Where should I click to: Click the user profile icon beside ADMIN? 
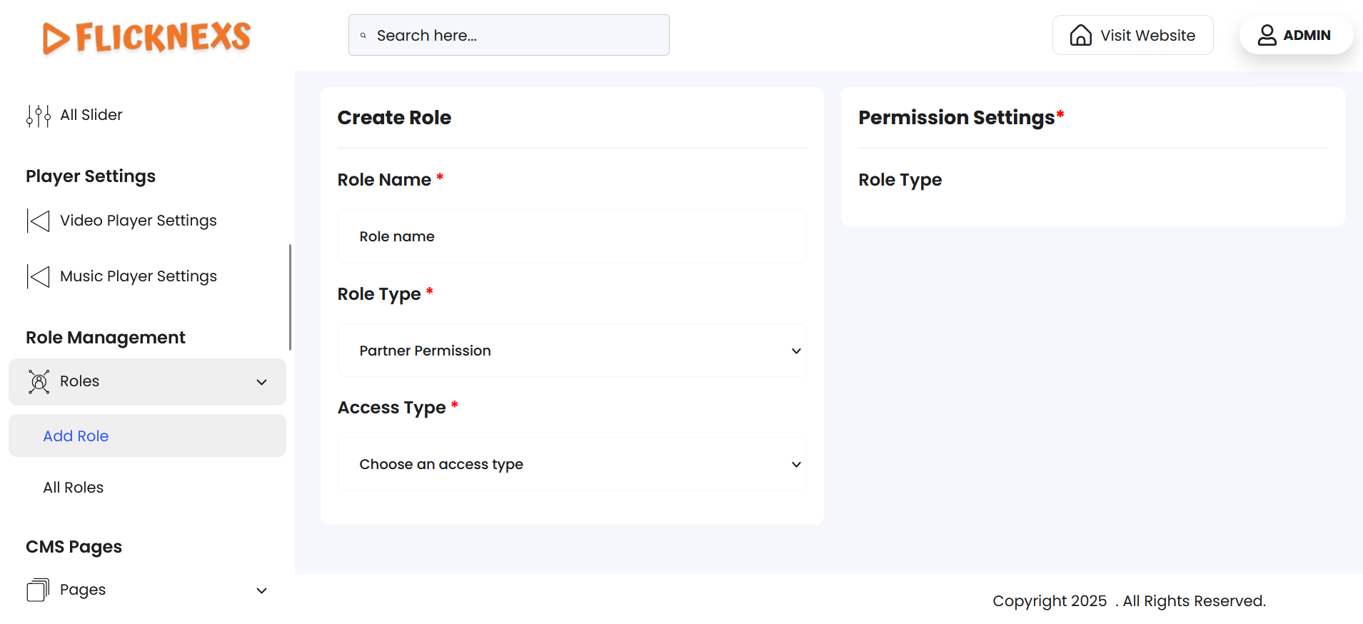pos(1267,36)
